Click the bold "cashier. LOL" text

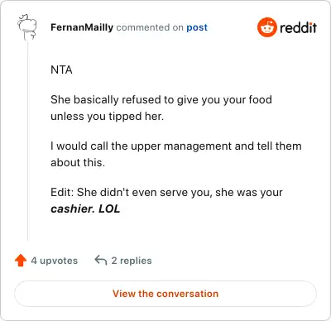(85, 208)
